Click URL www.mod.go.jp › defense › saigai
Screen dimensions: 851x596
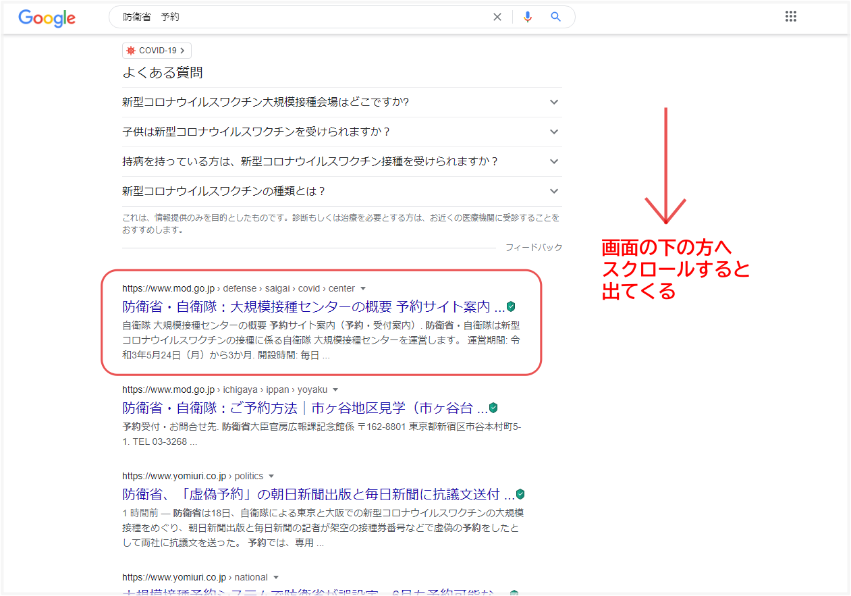[238, 289]
